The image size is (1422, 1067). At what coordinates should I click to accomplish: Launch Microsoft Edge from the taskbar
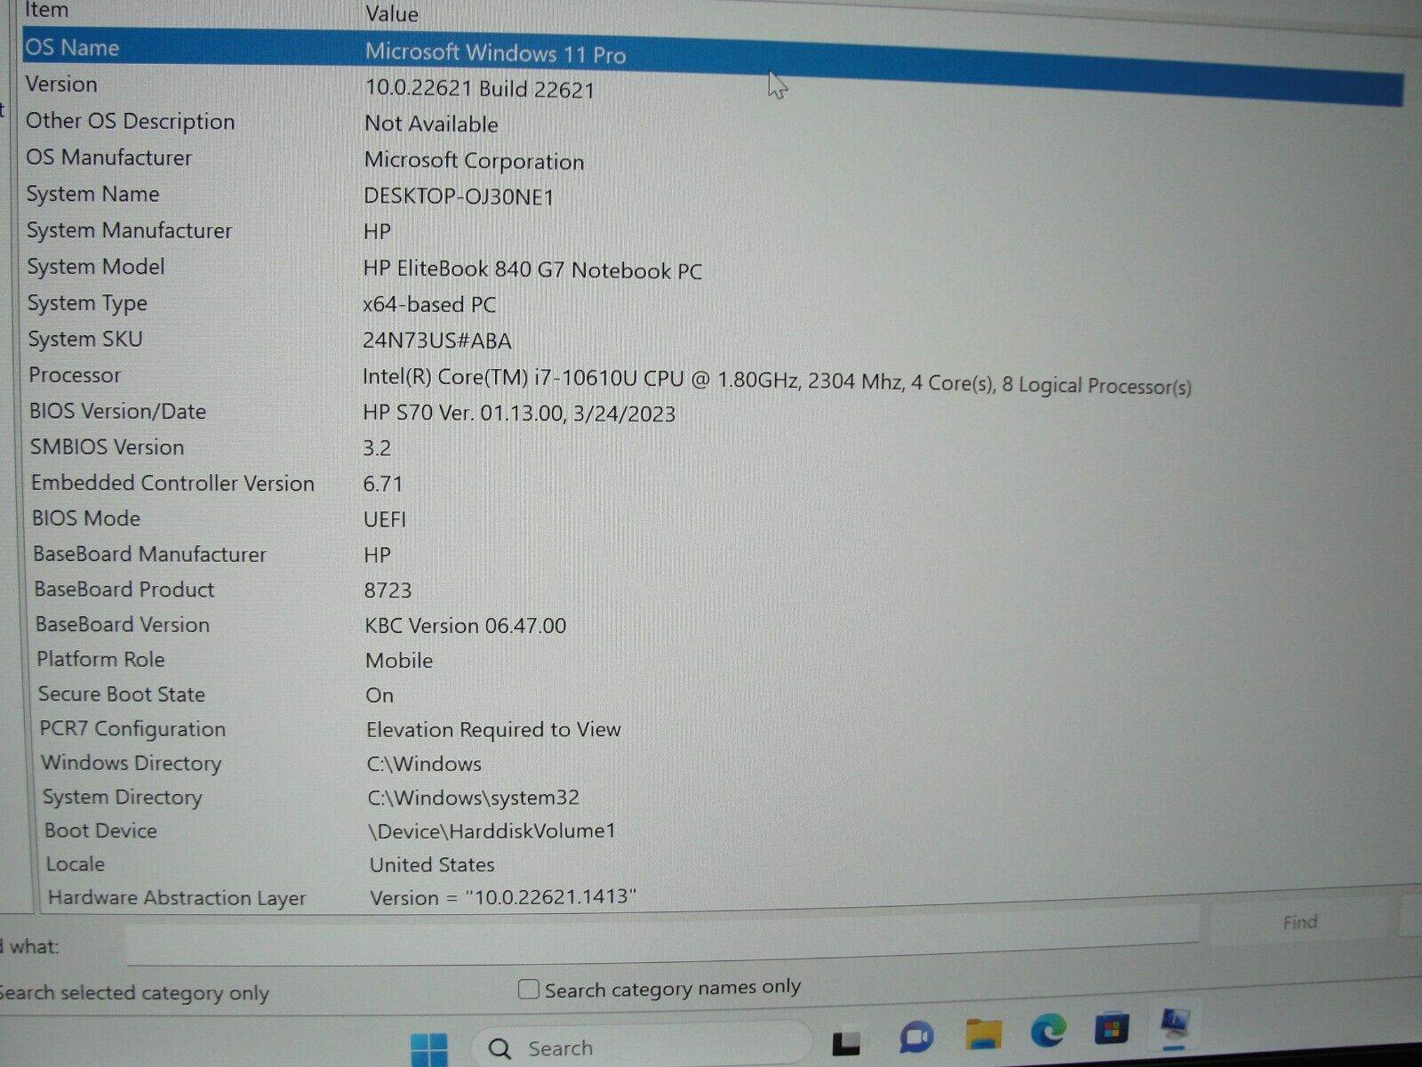pos(1048,1031)
